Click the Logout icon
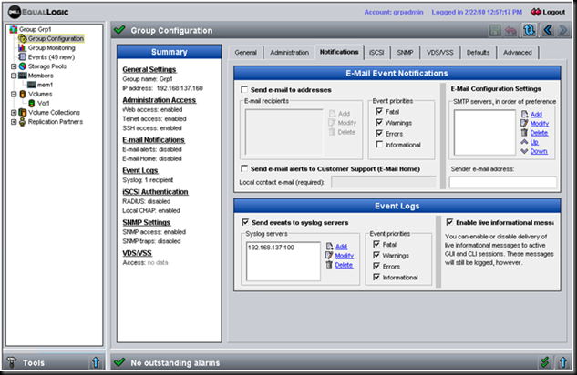The image size is (577, 375). (535, 12)
